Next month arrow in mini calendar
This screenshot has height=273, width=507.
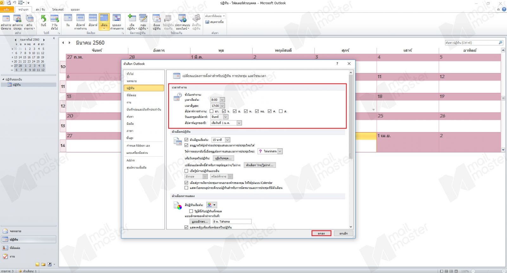coord(44,40)
